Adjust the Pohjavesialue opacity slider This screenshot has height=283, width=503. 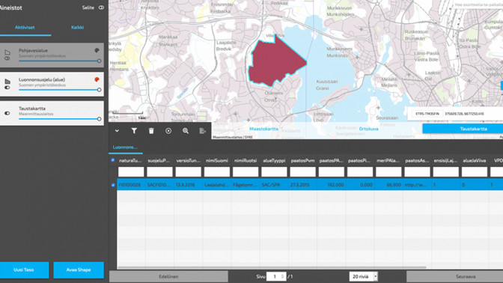[59, 61]
